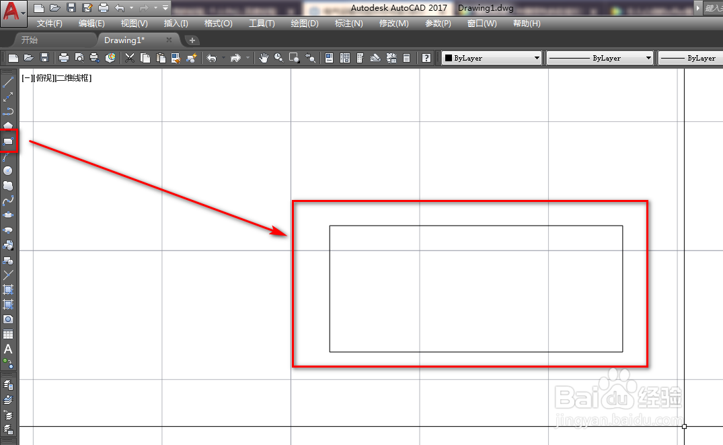Select the Region tool
Screen dimensions: 723x445
[x=8, y=319]
